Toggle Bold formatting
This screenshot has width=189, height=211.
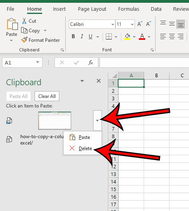(x=73, y=36)
